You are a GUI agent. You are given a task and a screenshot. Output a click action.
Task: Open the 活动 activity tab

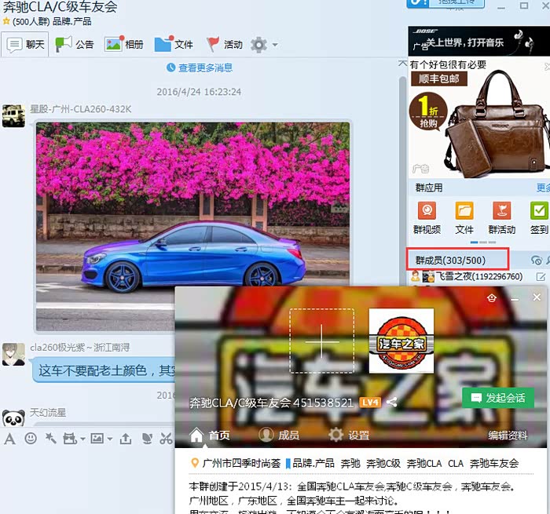(224, 45)
